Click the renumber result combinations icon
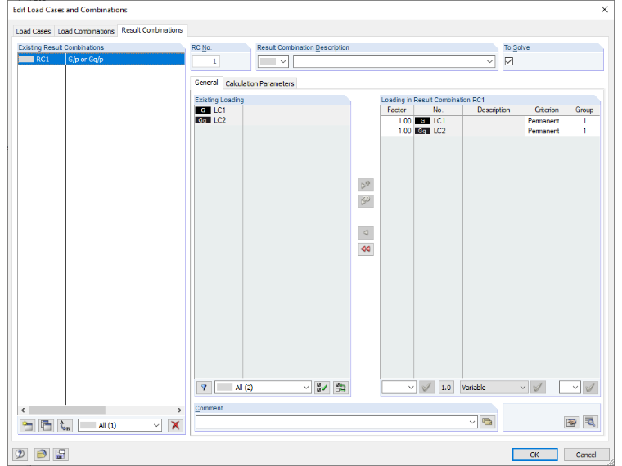 pyautogui.click(x=65, y=426)
